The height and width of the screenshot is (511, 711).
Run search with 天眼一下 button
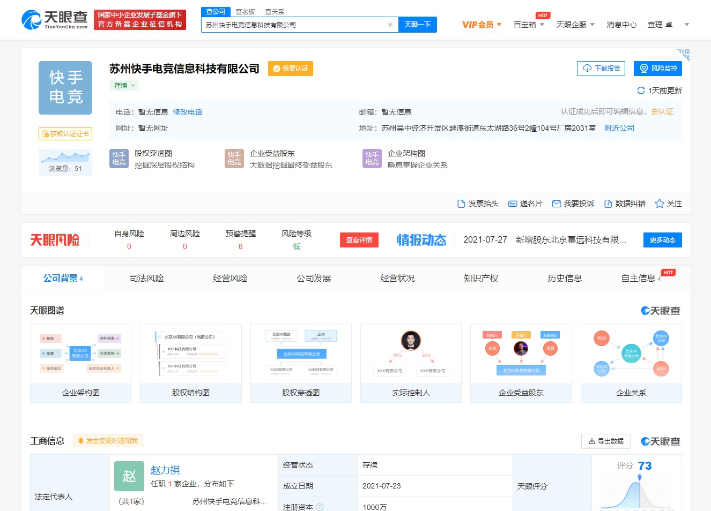(x=418, y=25)
